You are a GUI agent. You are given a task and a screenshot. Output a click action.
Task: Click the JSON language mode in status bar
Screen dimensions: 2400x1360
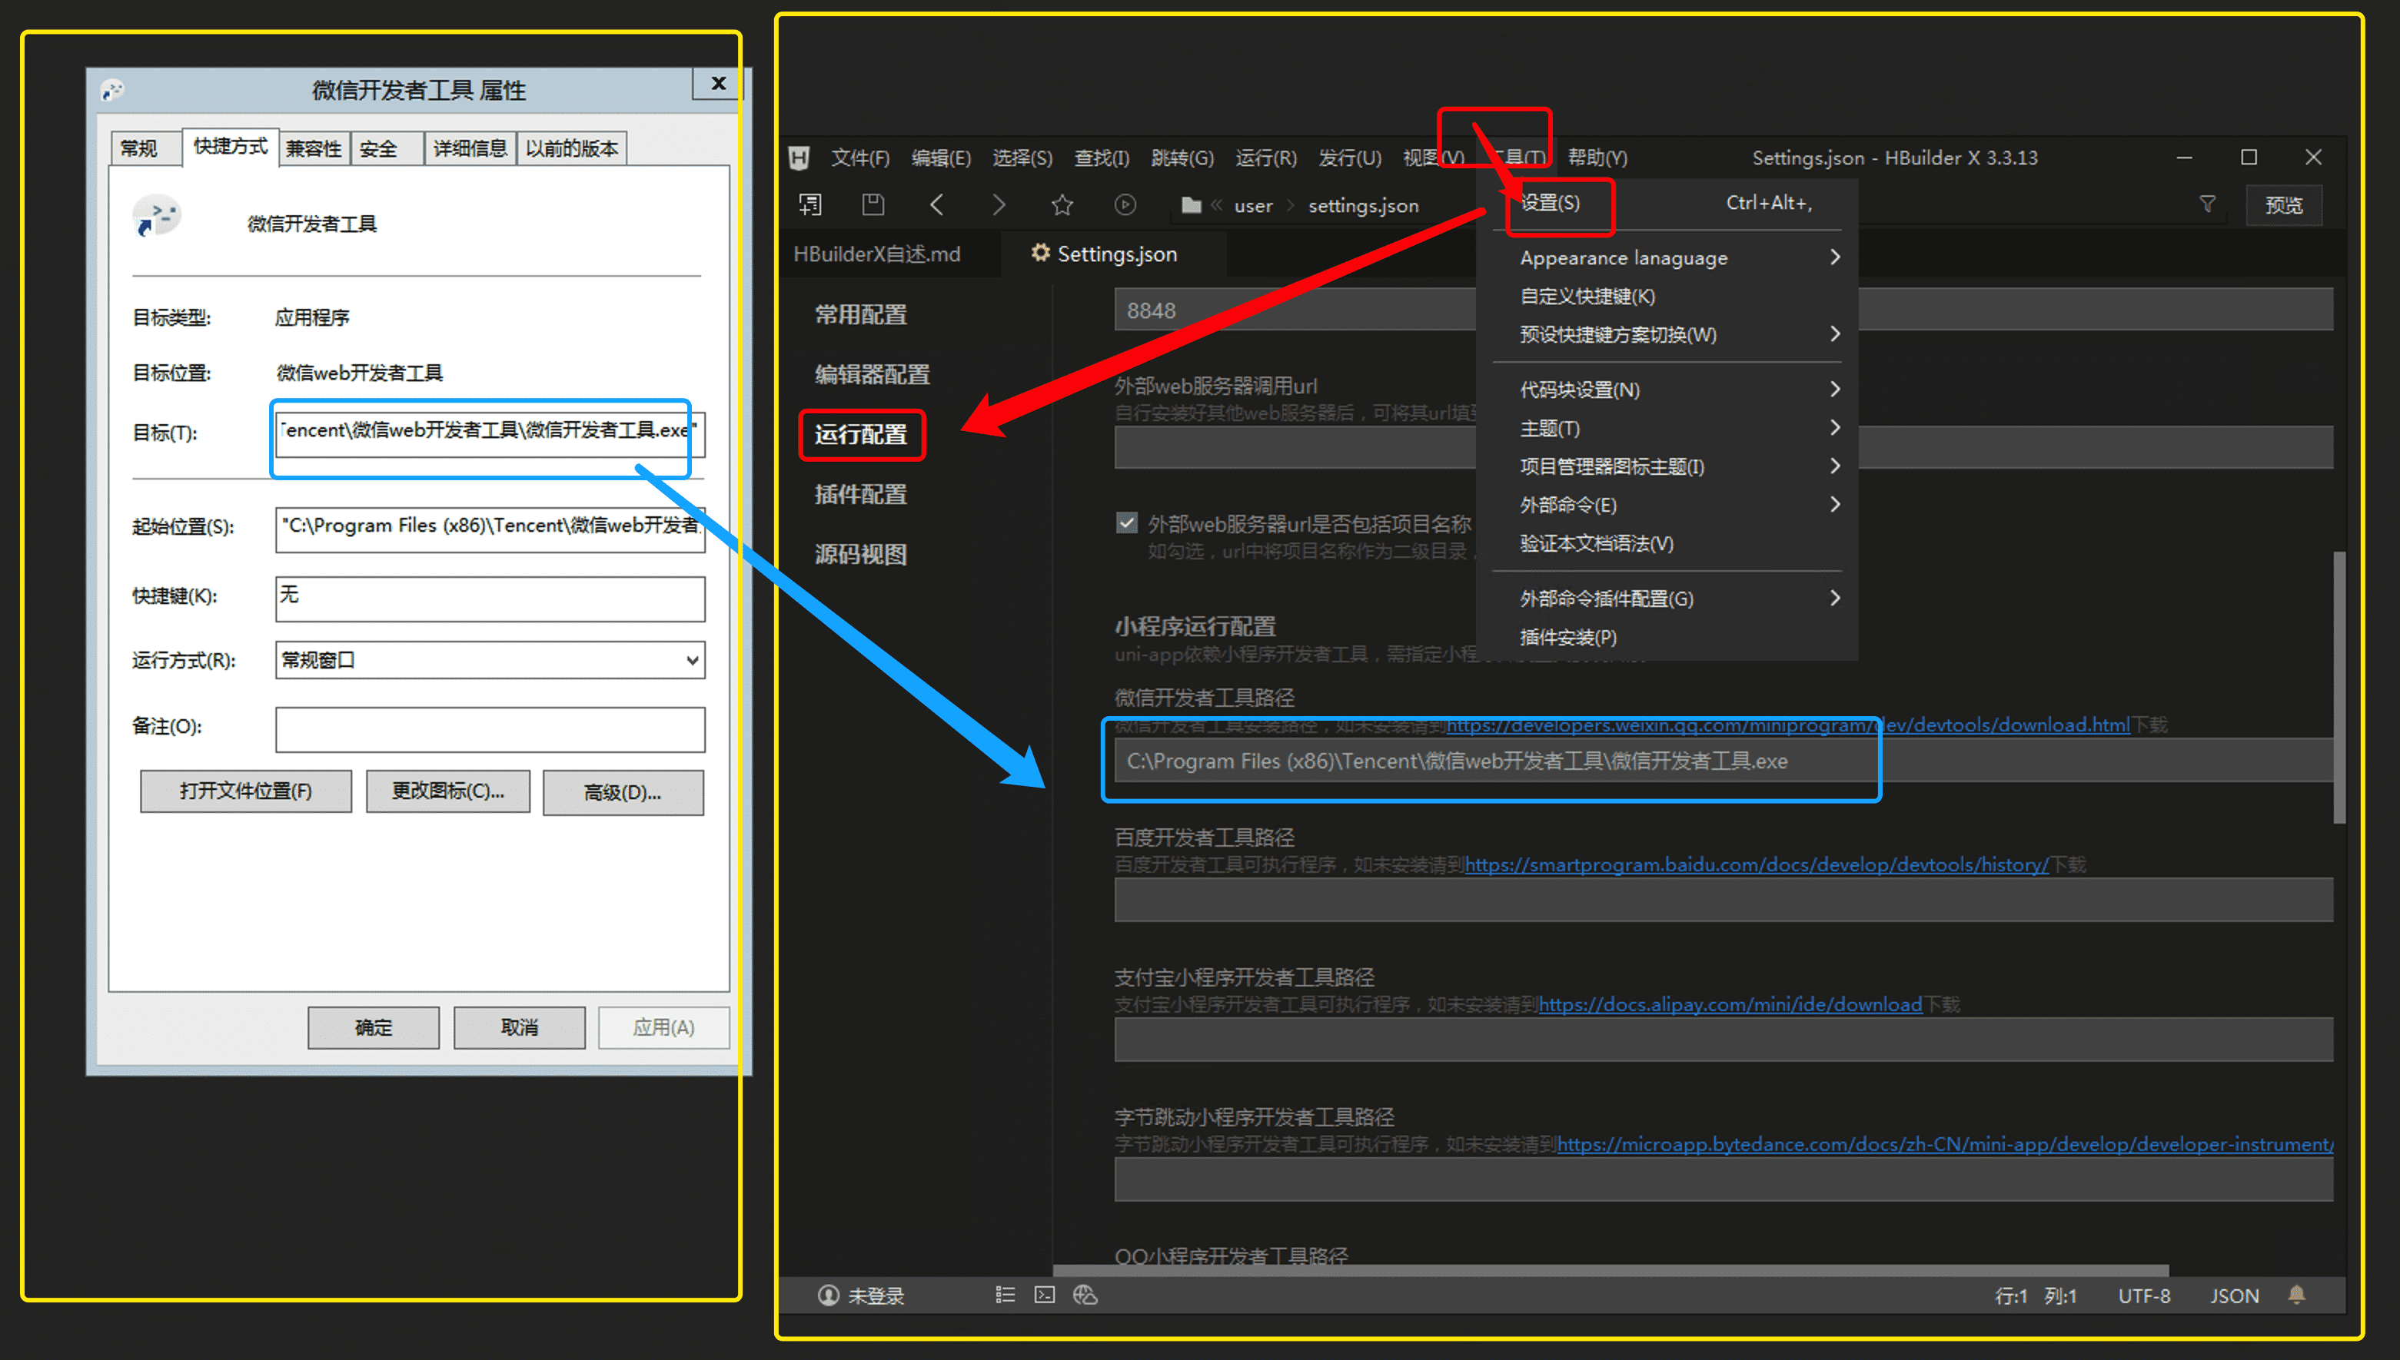pyautogui.click(x=2235, y=1296)
